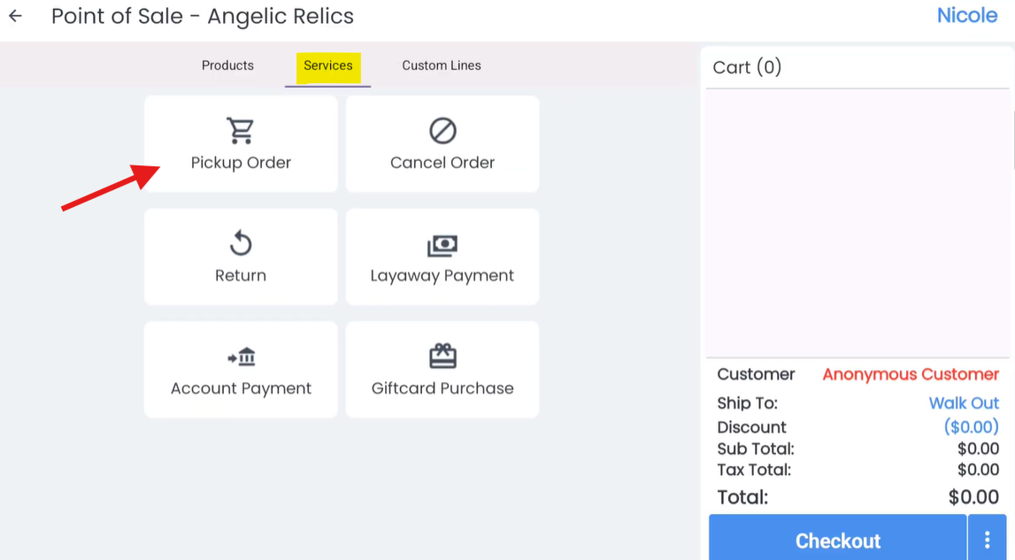Viewport: 1015px width, 560px height.
Task: Choose the Giftcard Purchase gift icon
Action: [x=442, y=356]
